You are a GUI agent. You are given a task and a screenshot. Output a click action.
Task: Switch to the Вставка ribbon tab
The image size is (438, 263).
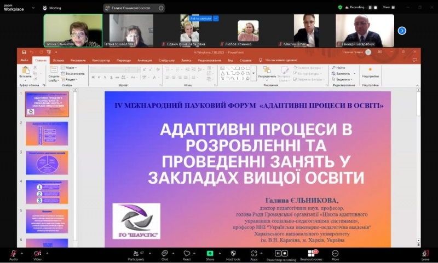click(x=59, y=60)
